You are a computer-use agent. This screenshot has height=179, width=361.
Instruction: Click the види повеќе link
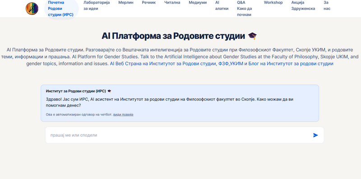tap(123, 115)
